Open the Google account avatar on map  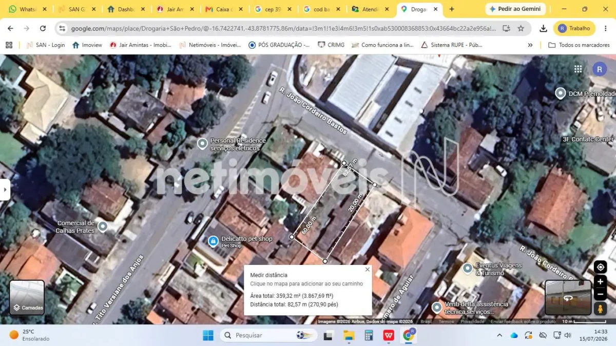click(600, 69)
